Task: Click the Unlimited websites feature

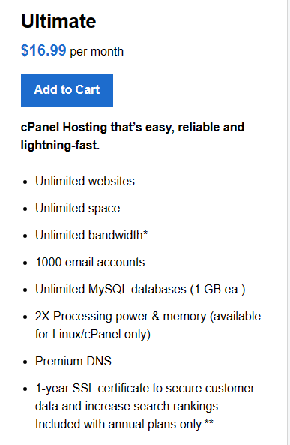Action: (x=85, y=182)
